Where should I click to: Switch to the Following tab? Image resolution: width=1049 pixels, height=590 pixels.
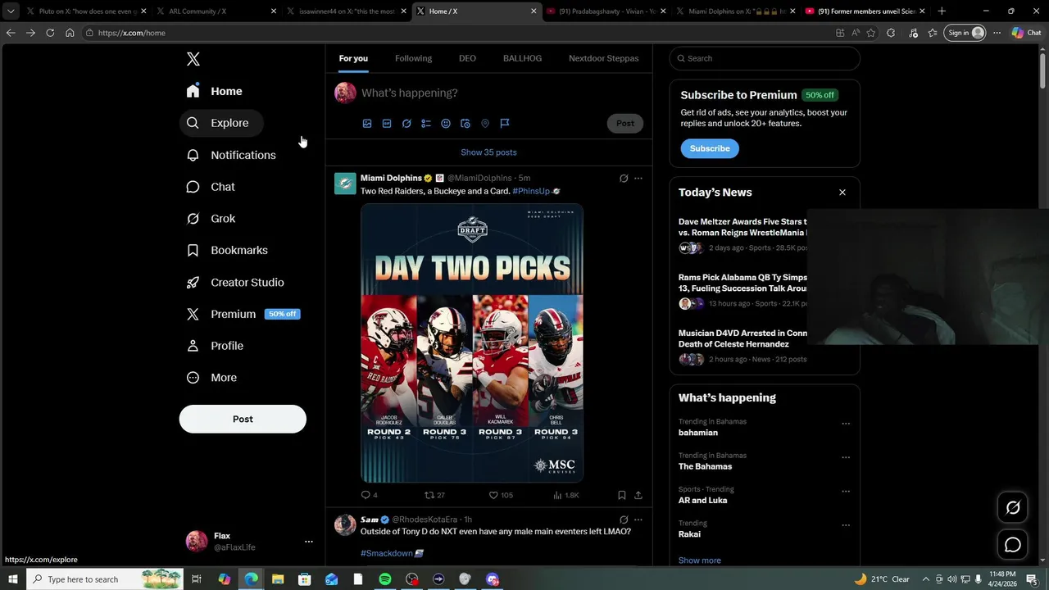(413, 58)
